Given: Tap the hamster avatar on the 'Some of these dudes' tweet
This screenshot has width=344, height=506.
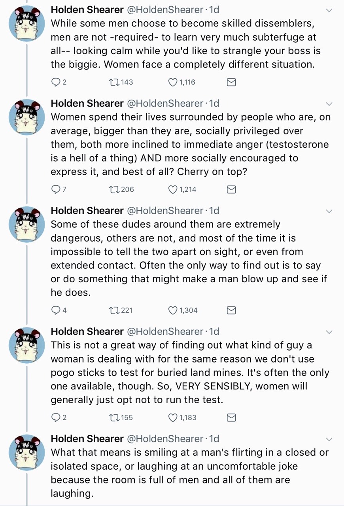Looking at the screenshot, I should (26, 225).
